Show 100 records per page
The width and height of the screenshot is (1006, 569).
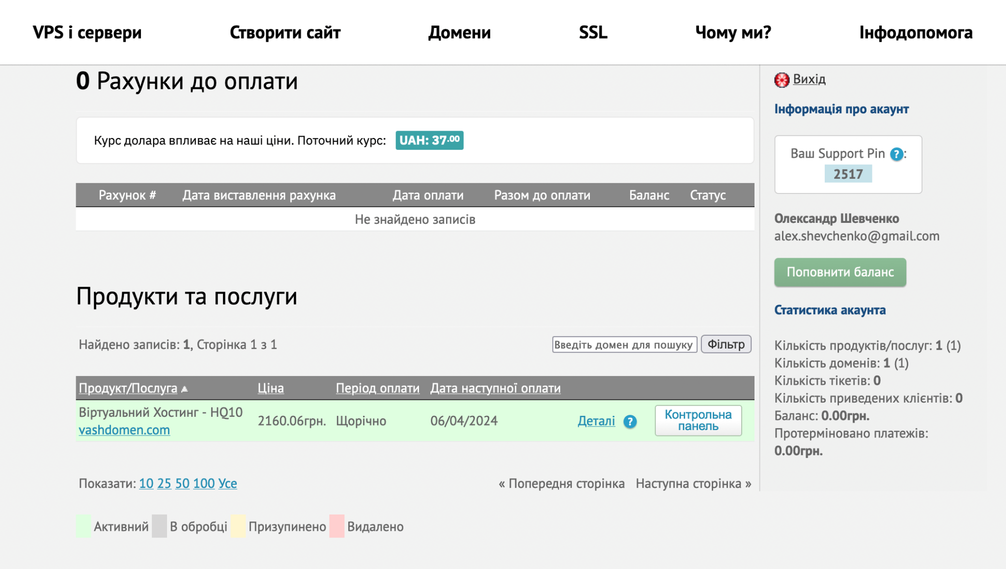pos(203,483)
